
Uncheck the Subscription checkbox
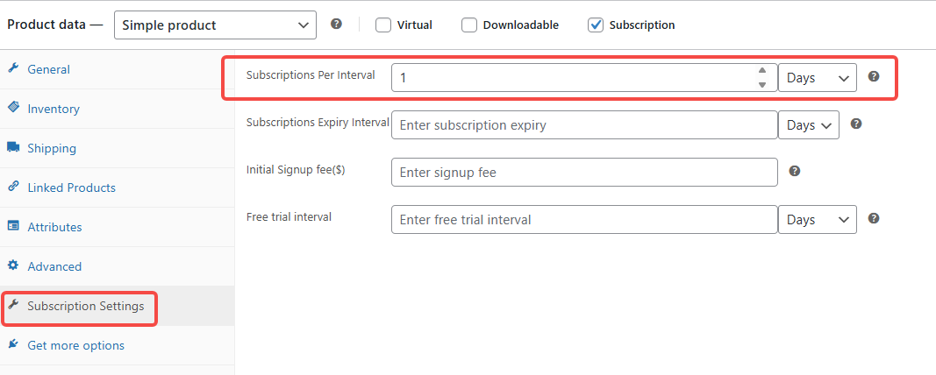point(596,25)
